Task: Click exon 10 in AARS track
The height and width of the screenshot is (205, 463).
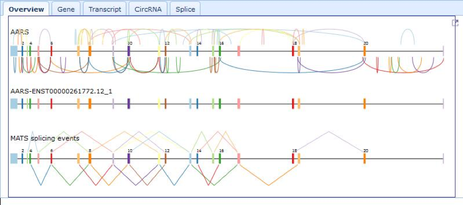Action: pos(129,51)
